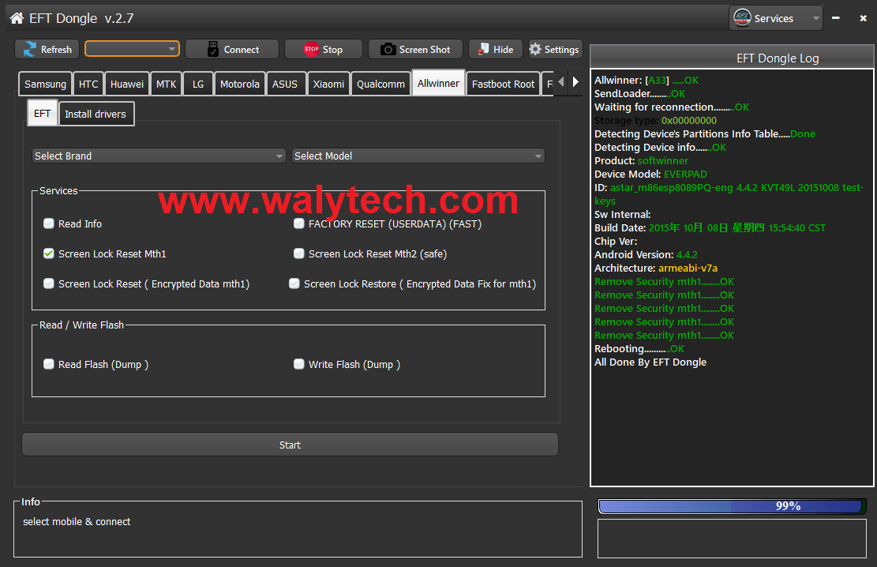Click the USB Connect icon
Image resolution: width=877 pixels, height=567 pixels.
pos(212,49)
